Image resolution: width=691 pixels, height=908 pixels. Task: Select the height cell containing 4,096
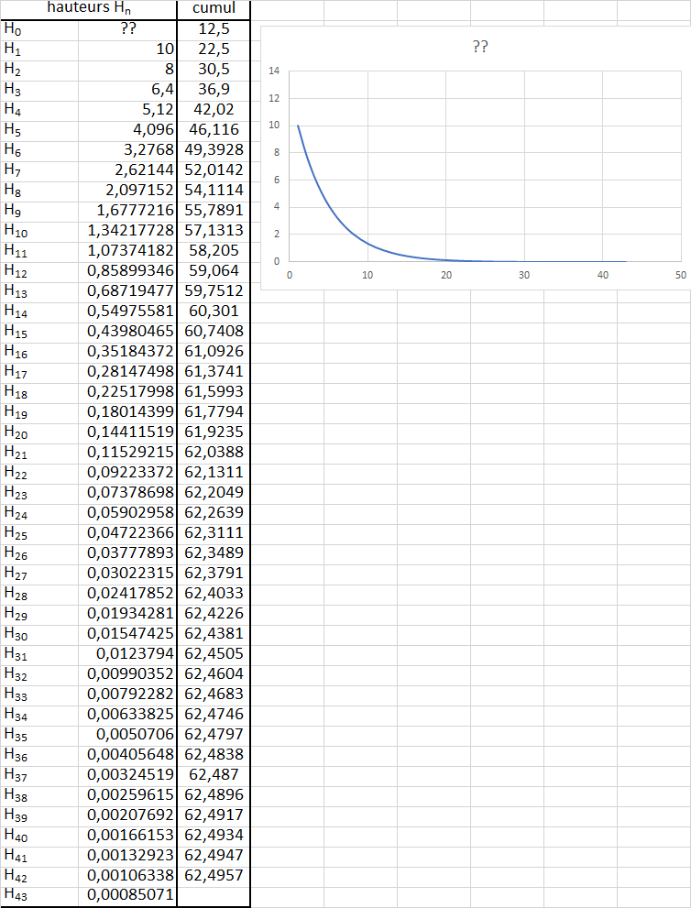click(x=127, y=128)
